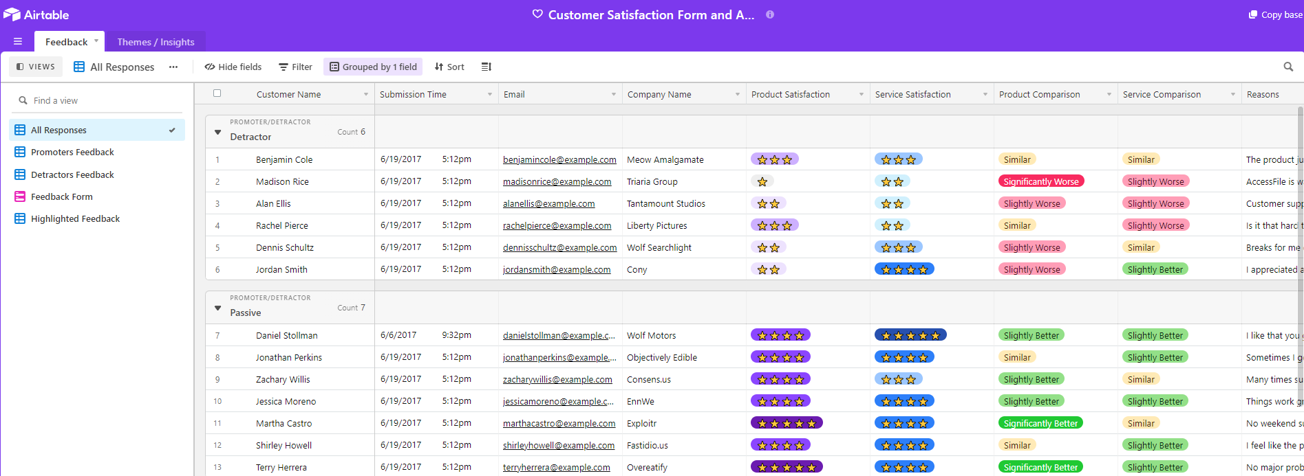
Task: Open the search magnifier icon
Action: [x=1288, y=67]
